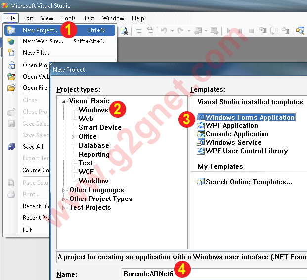Image resolution: width=307 pixels, height=280 pixels.
Task: Select WPF Application template
Action: pos(232,125)
